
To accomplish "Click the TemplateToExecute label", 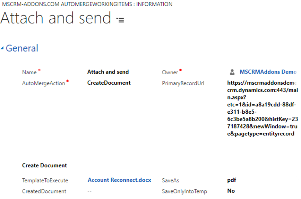I will click(45, 180).
